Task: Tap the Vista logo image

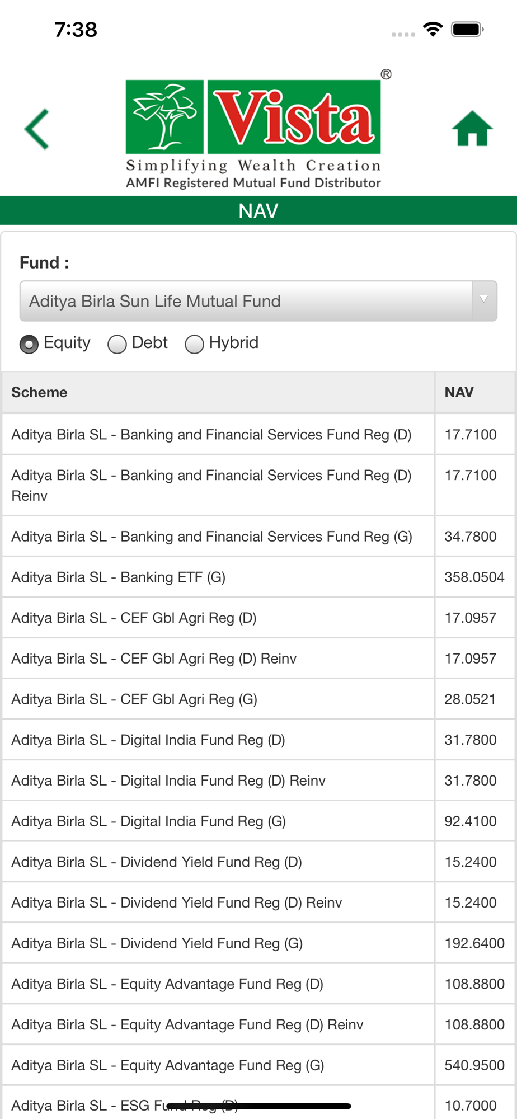Action: point(253,132)
